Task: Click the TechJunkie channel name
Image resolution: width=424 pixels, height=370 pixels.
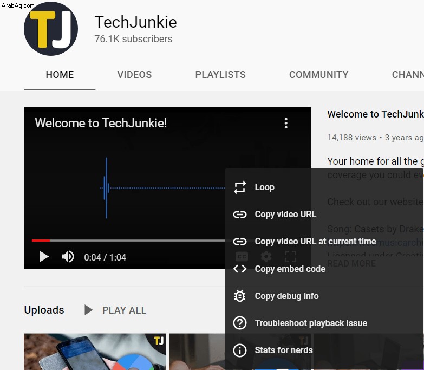Action: pos(135,22)
